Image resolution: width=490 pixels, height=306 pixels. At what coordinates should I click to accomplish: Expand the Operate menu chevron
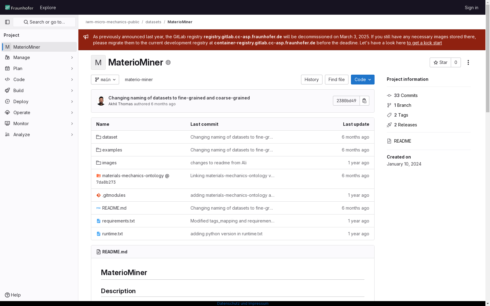point(72,113)
